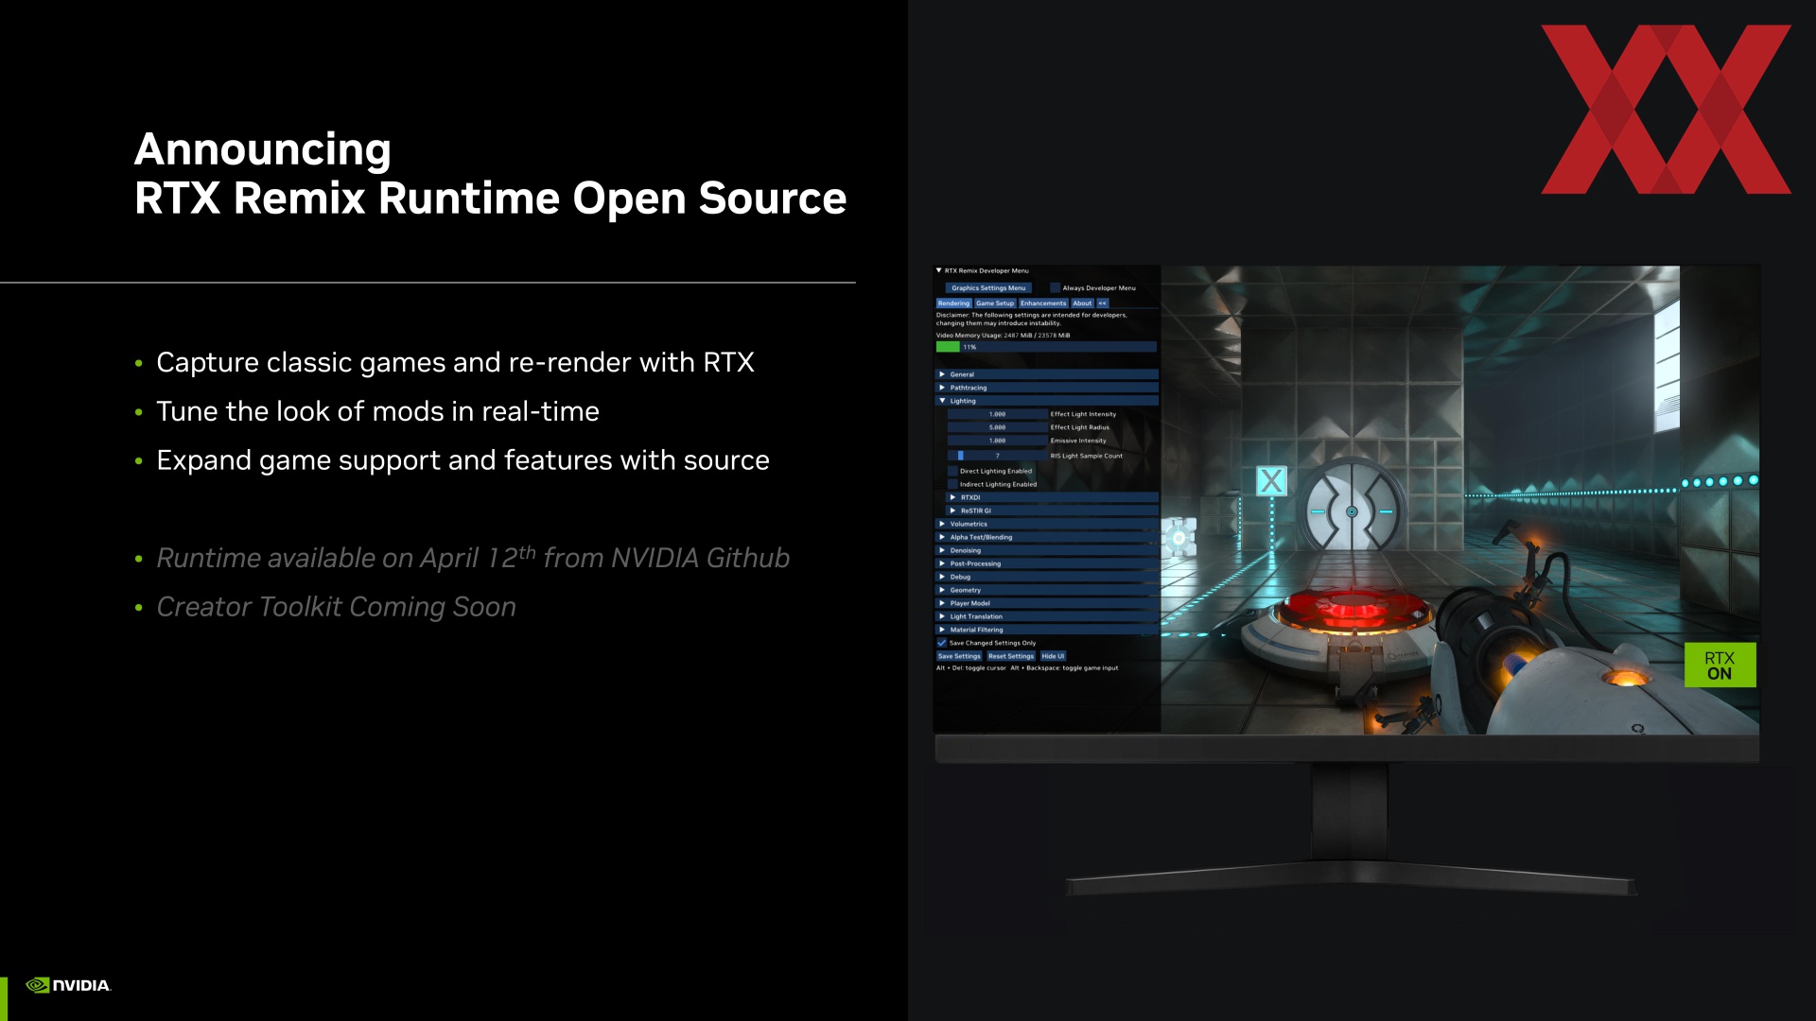
Task: Toggle the Direct Lighting Enabled checkbox
Action: 952,471
